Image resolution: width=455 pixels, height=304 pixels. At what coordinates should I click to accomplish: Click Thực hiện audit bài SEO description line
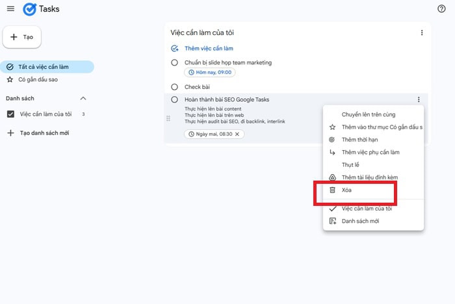235,121
